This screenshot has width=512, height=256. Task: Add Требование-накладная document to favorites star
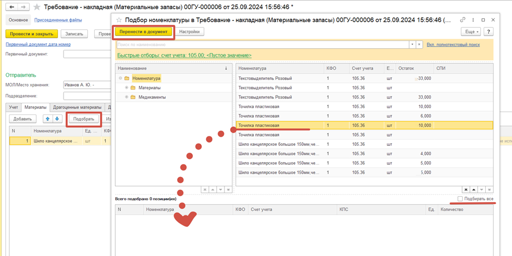coord(37,7)
